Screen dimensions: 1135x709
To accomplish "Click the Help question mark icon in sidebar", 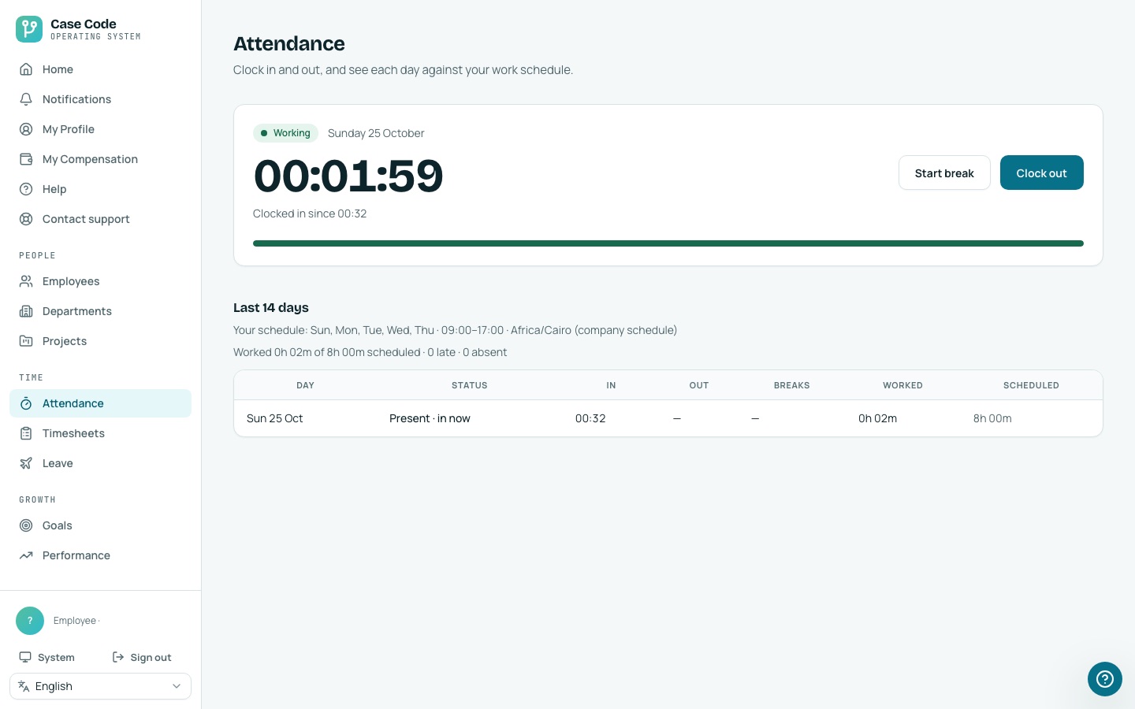I will (x=26, y=189).
